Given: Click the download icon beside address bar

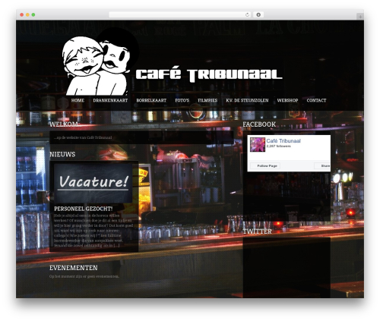Looking at the screenshot, I should point(258,14).
